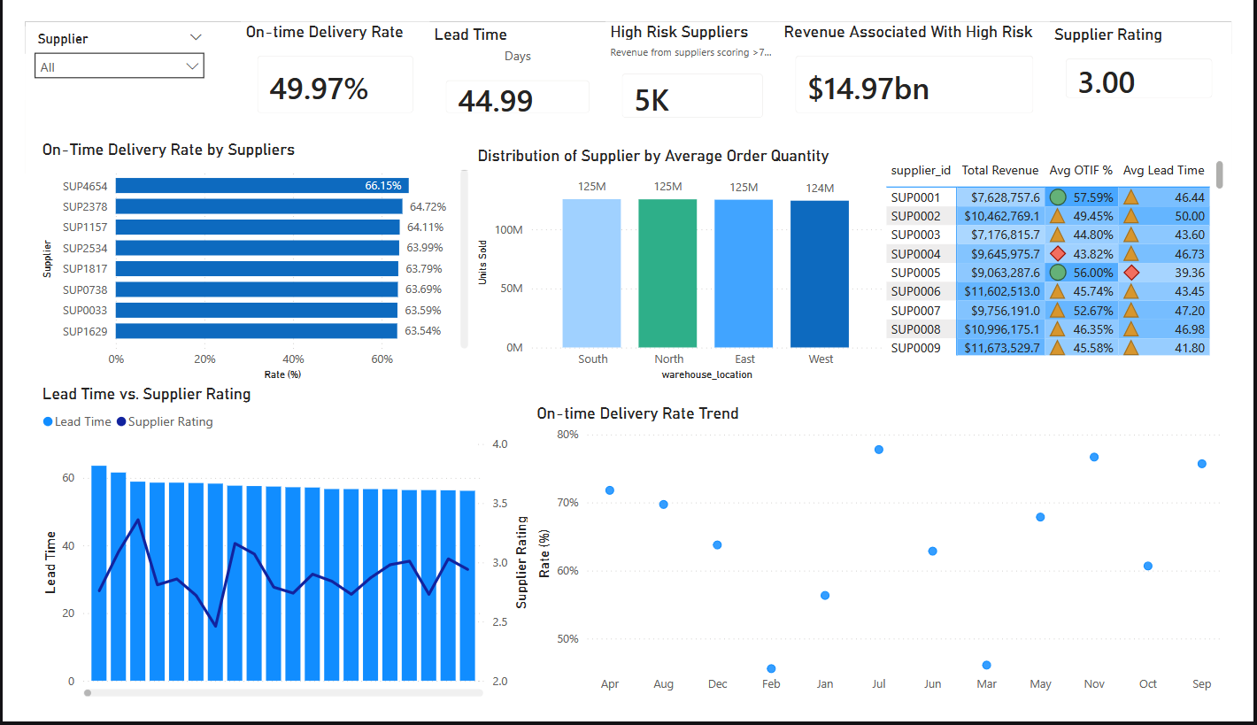Viewport: 1257px width, 725px height.
Task: Collapse the Supplier slicer header chevron
Action: 196,38
